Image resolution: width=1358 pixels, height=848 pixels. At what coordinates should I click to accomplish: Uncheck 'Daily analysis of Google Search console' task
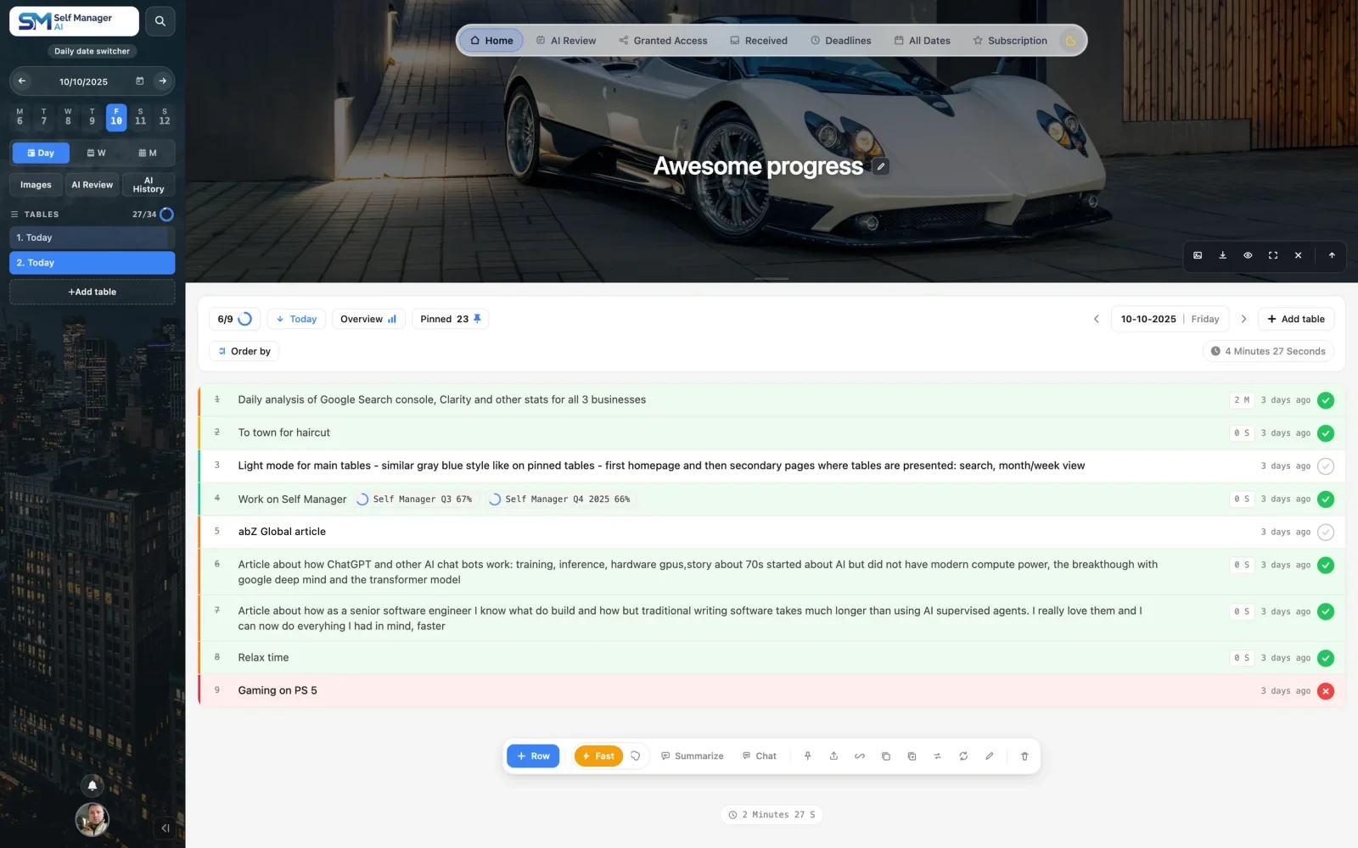coord(1326,400)
